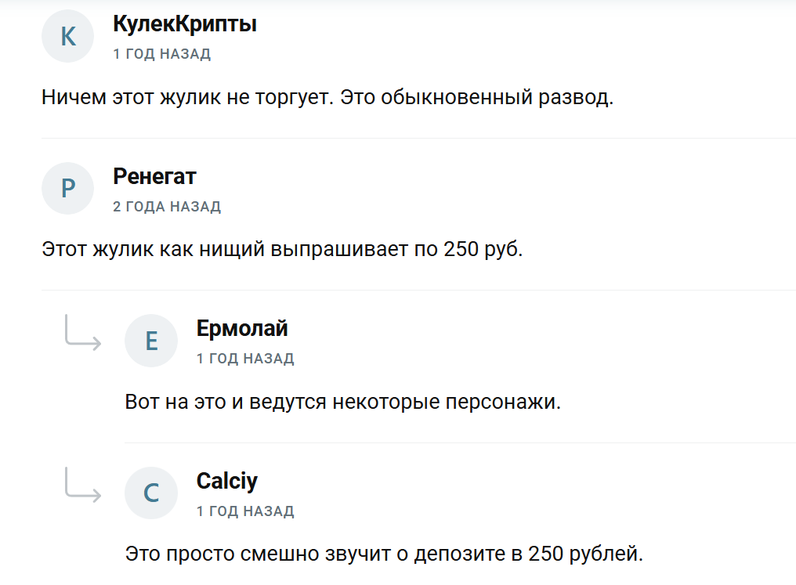
Task: Click the "P" avatar of Ренегат
Action: tap(68, 189)
